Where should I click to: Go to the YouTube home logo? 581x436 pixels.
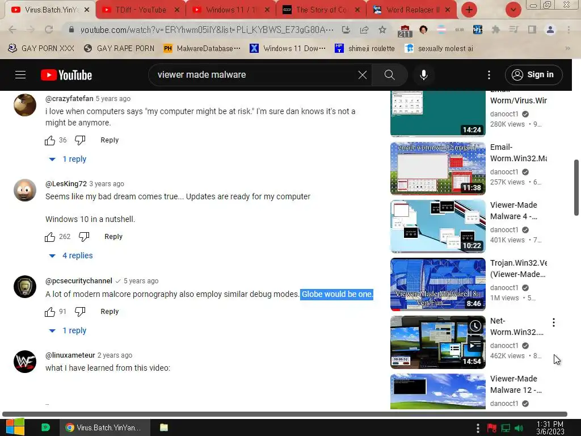tap(66, 75)
